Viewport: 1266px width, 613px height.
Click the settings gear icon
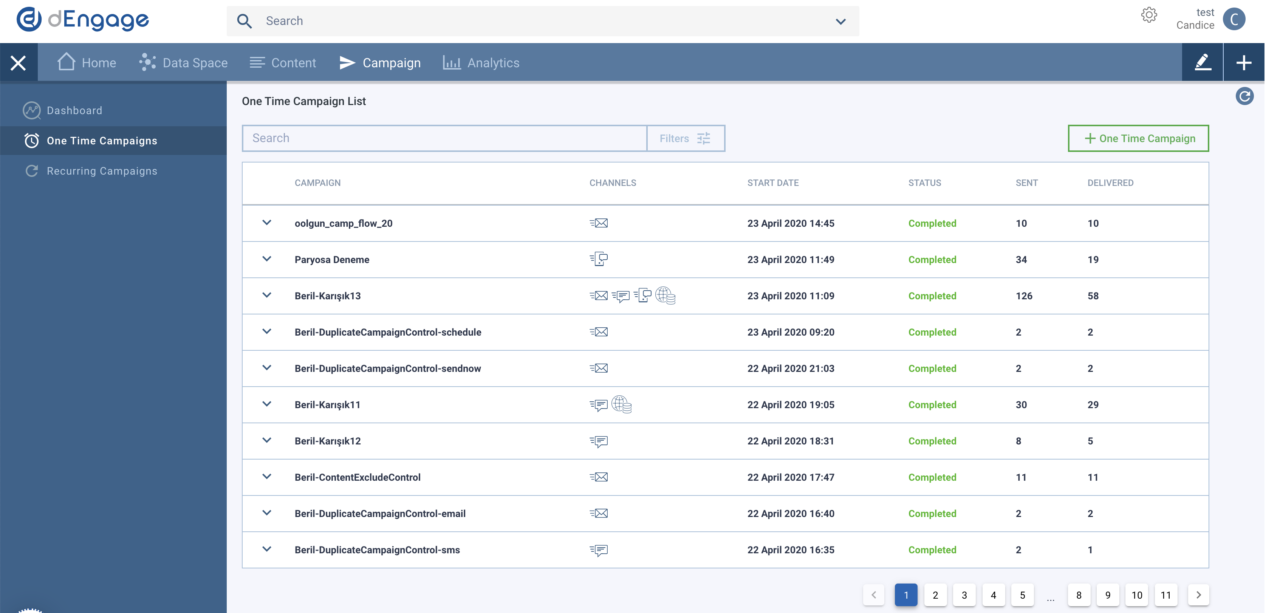click(1148, 15)
